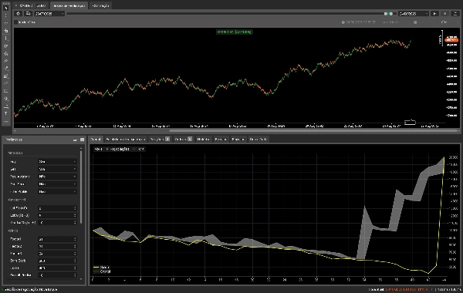Stop the backtest with the square stop button
This screenshot has width=463, height=293.
click(x=445, y=14)
